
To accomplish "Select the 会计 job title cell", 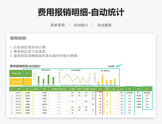I will 44,107.
